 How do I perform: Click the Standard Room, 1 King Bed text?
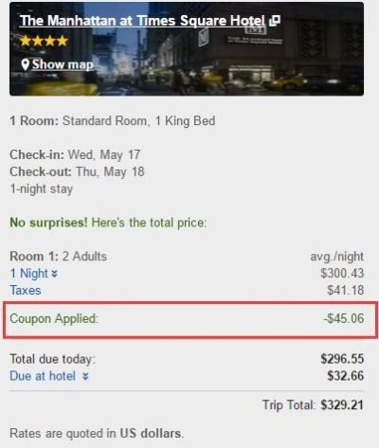pos(138,121)
